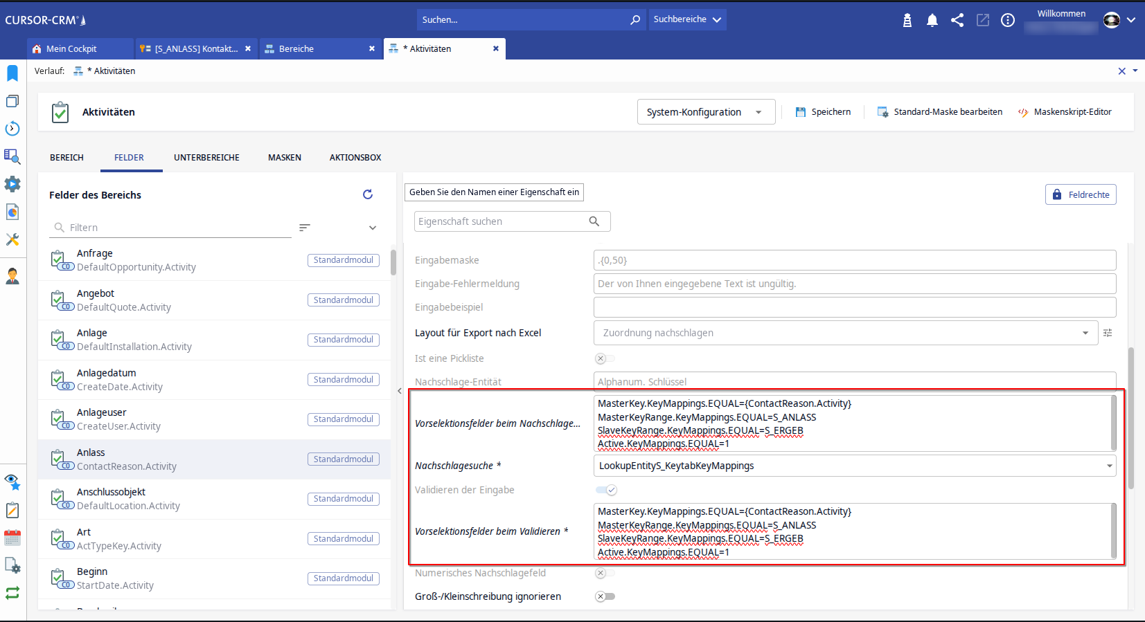Viewport: 1145px width, 622px height.
Task: Click the notification bell icon
Action: [932, 20]
